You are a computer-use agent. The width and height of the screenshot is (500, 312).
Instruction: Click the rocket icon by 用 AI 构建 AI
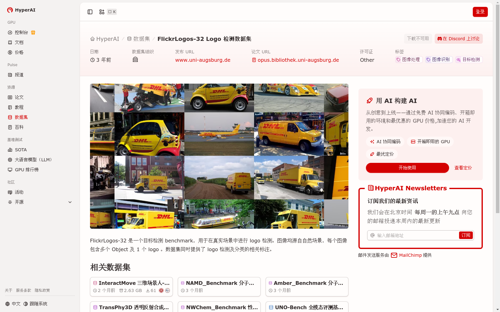click(370, 101)
